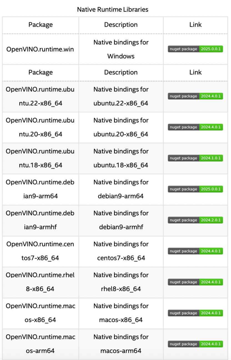Click the macos-arm64 nuget package badge

coord(195,344)
